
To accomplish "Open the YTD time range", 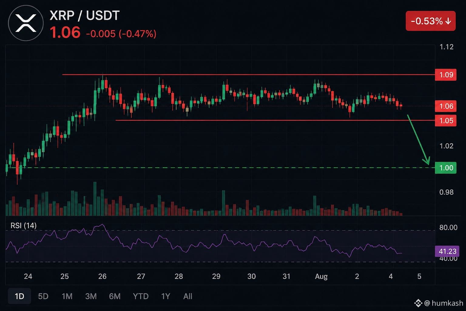I will point(141,296).
